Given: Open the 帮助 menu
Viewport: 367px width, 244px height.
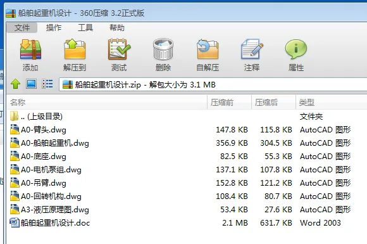Looking at the screenshot, I should coord(117,28).
